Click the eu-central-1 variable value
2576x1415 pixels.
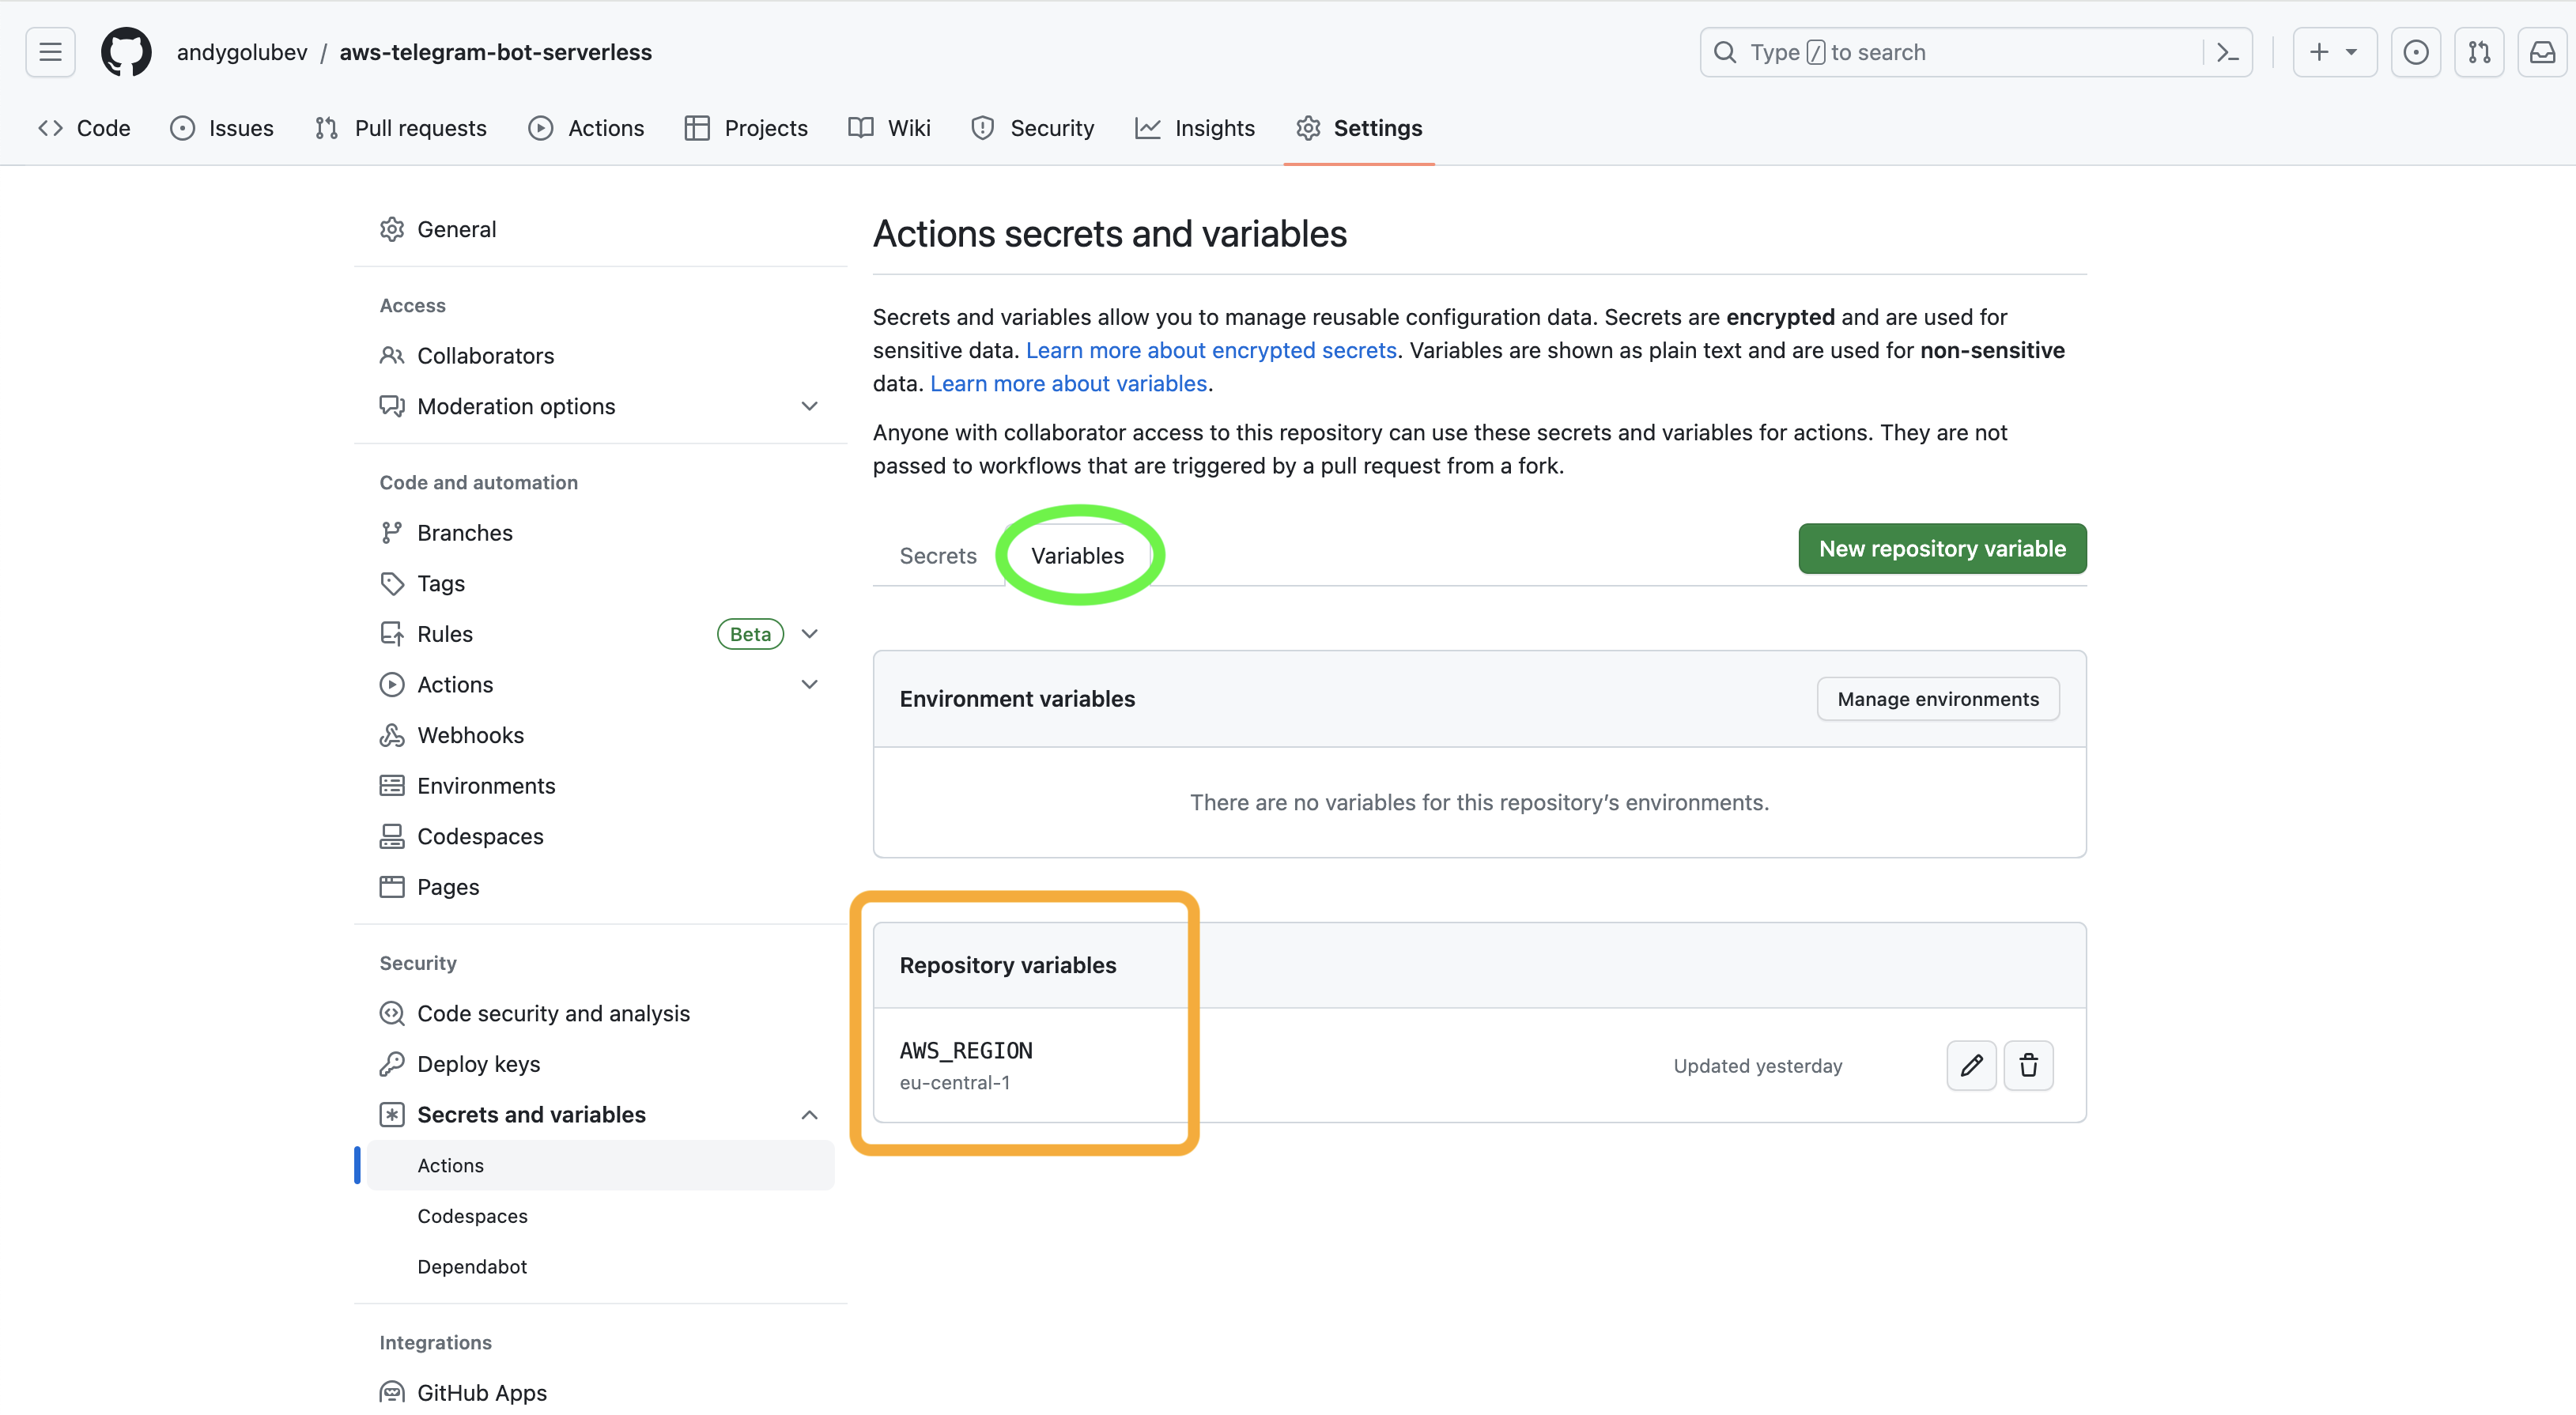coord(954,1083)
